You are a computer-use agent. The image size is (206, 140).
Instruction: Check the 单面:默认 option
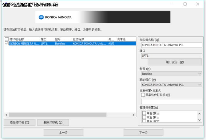coord(144,113)
